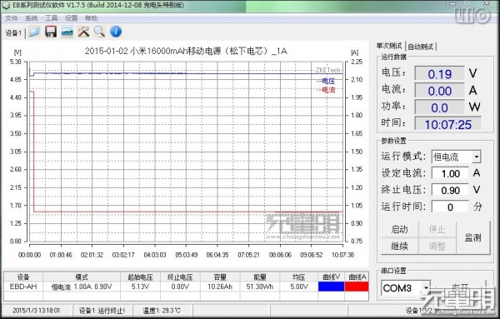Select the 单次测试 tab

pos(389,46)
